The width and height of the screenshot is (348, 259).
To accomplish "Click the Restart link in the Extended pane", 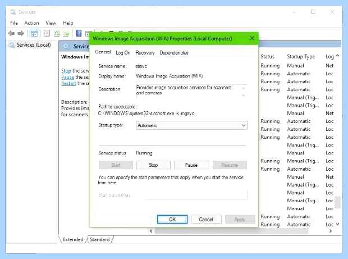I will [x=68, y=83].
